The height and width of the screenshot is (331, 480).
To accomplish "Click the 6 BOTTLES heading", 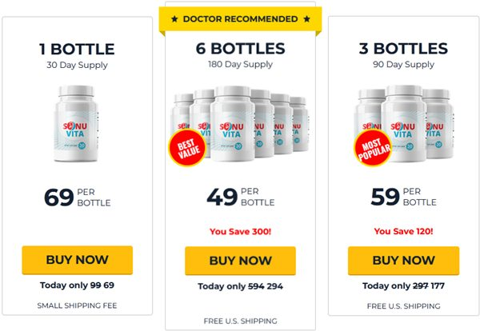I will 240,49.
